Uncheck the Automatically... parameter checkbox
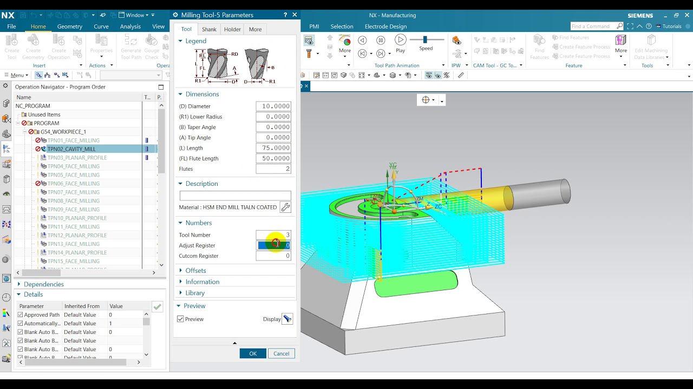The height and width of the screenshot is (389, 693). (x=21, y=324)
